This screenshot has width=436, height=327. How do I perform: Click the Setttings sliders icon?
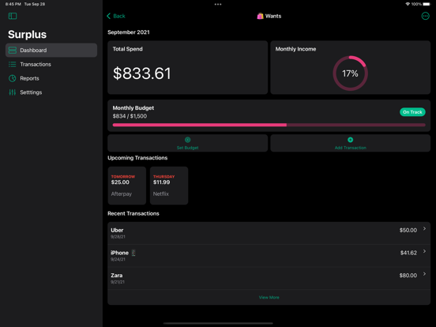pos(13,92)
